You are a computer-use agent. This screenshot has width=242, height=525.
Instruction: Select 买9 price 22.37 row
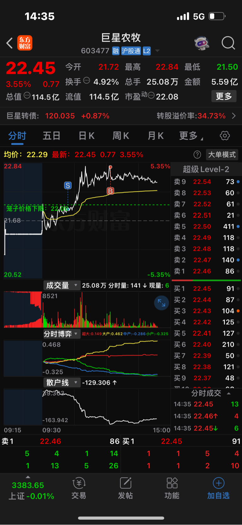pos(207,378)
